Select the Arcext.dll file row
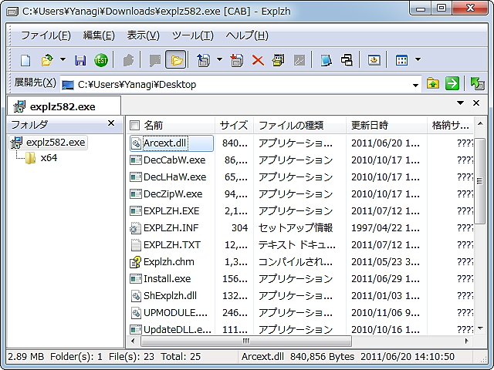Screen dimensions: 494x370 [171, 143]
